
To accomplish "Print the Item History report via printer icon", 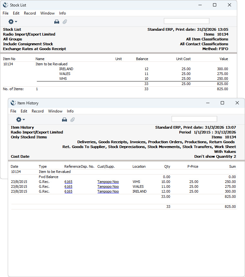I will 64,120.
